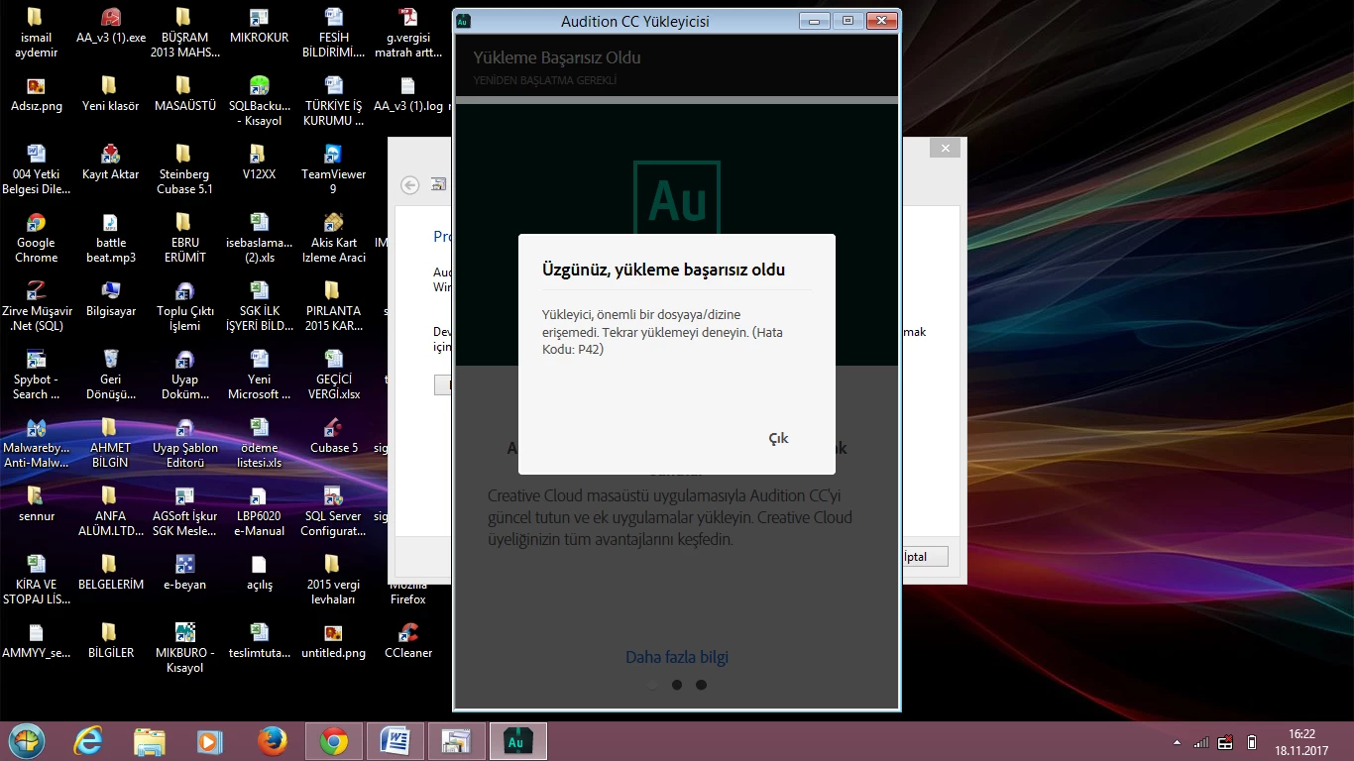Click the Windows Start orb
This screenshot has width=1354, height=761.
click(x=27, y=741)
